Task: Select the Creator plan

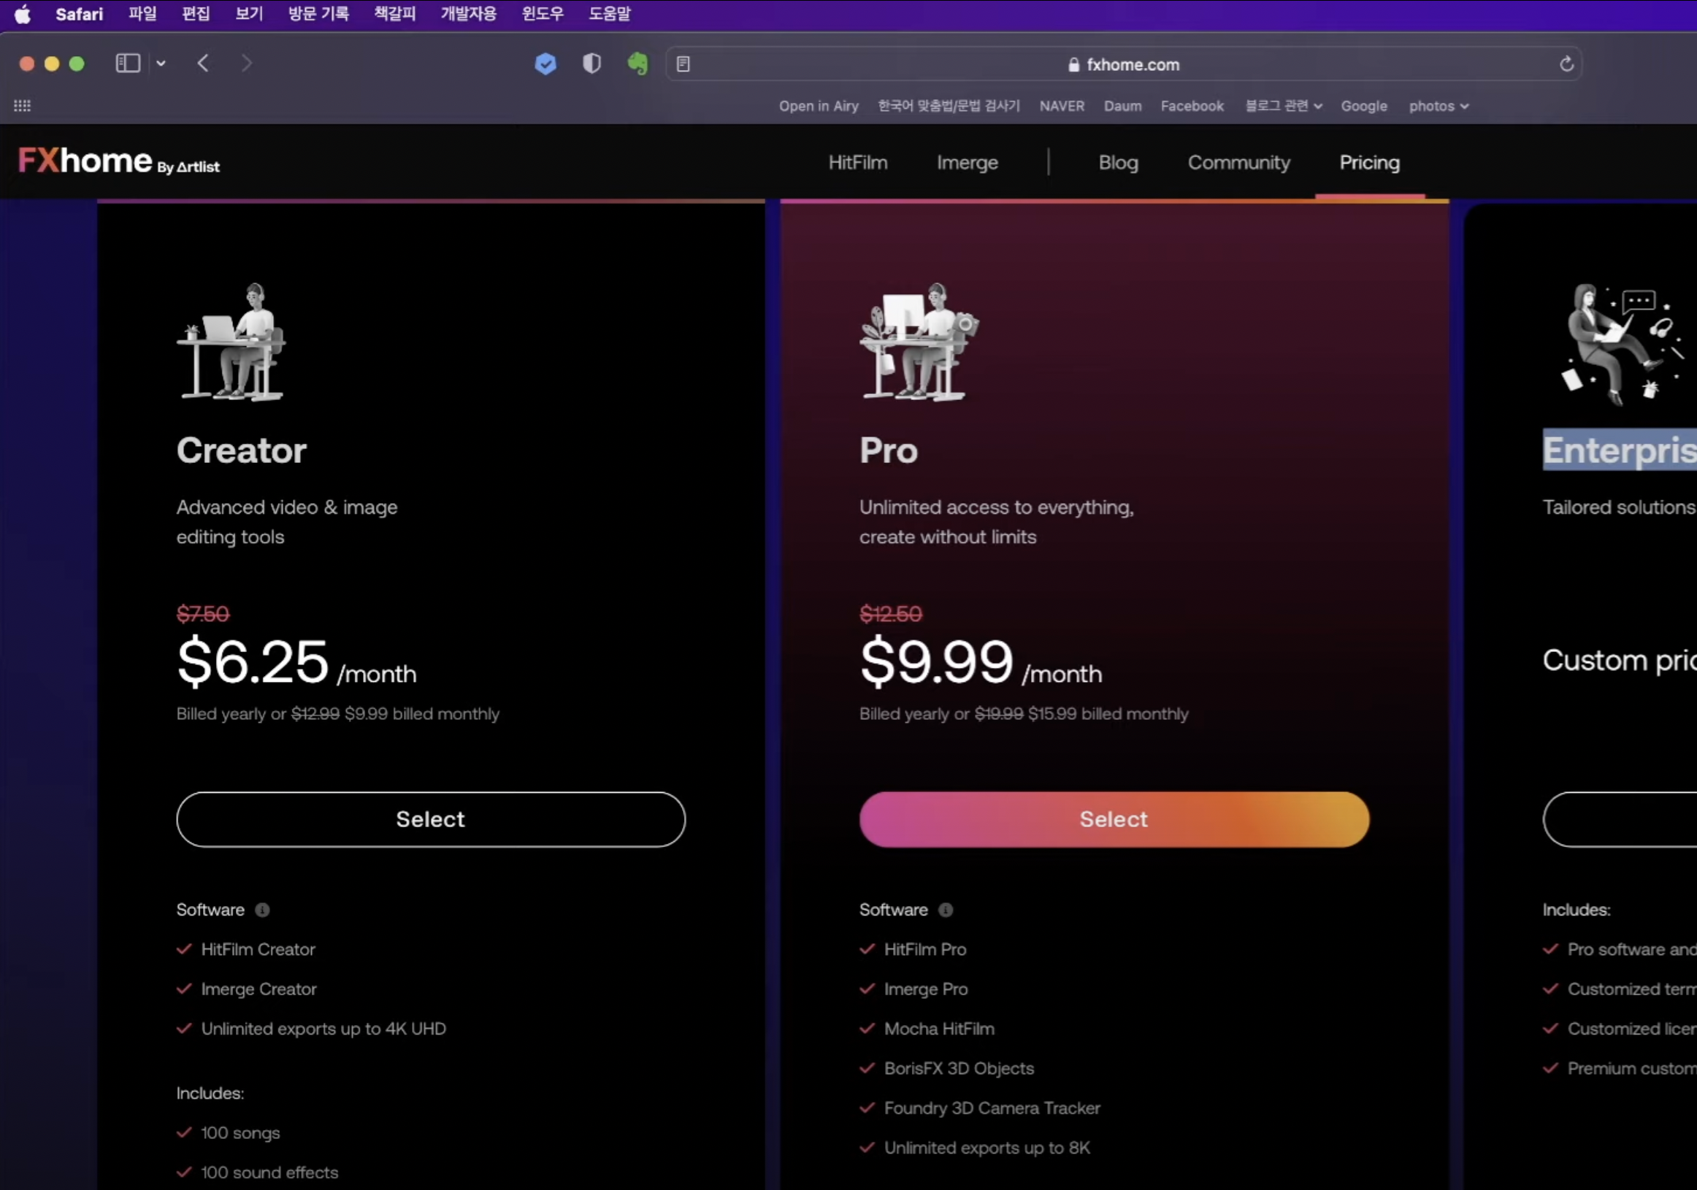Action: (x=430, y=819)
